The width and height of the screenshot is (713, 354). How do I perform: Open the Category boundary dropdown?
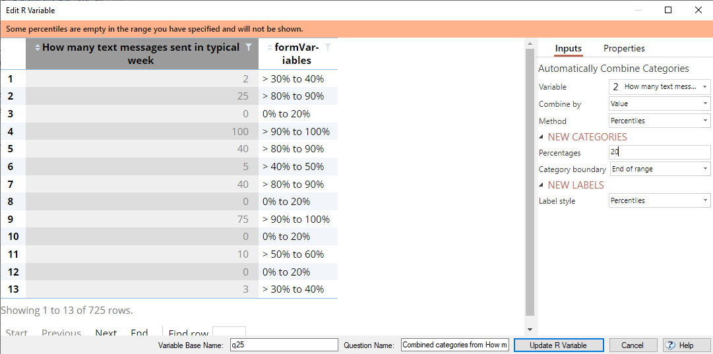[660, 169]
